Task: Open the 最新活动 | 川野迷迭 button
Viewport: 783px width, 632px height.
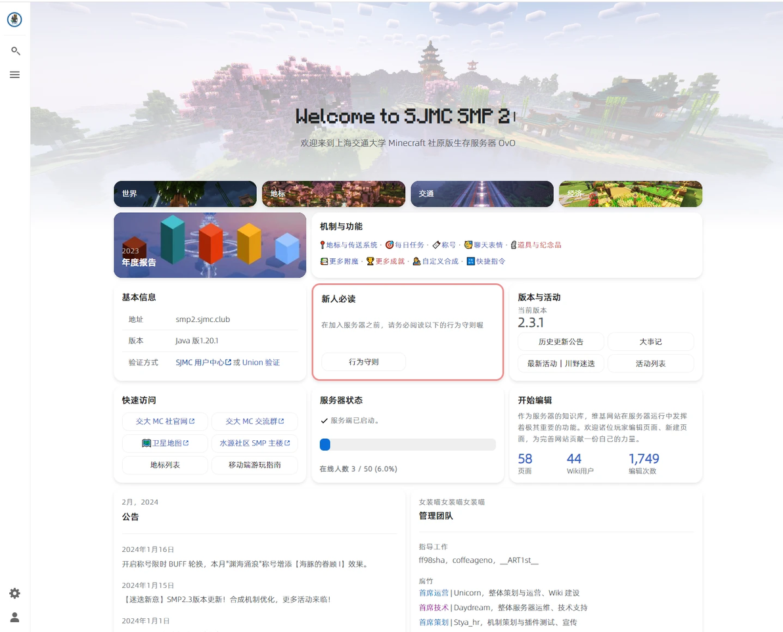Action: point(561,364)
